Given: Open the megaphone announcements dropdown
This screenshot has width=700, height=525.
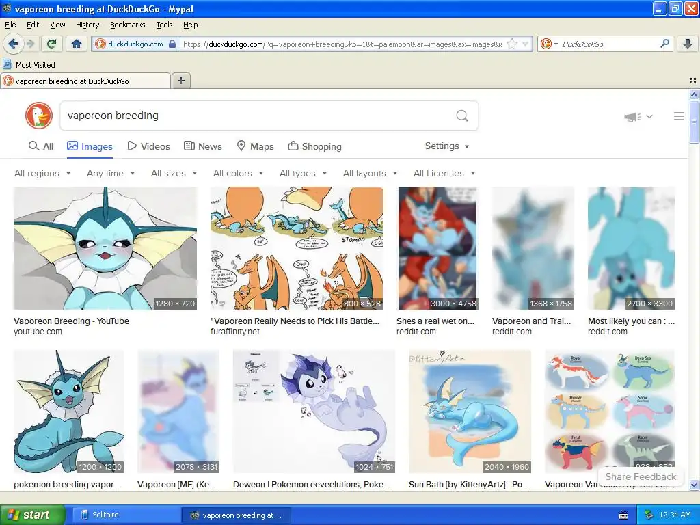Looking at the screenshot, I should tap(638, 116).
